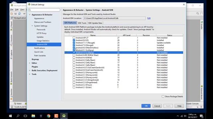Open Windows taskbar search
The width and height of the screenshot is (213, 119).
click(x=18, y=116)
